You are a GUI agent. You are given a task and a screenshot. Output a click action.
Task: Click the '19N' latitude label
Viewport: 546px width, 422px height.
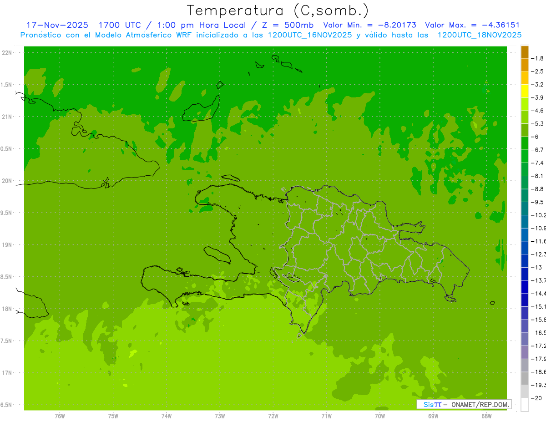pyautogui.click(x=8, y=245)
